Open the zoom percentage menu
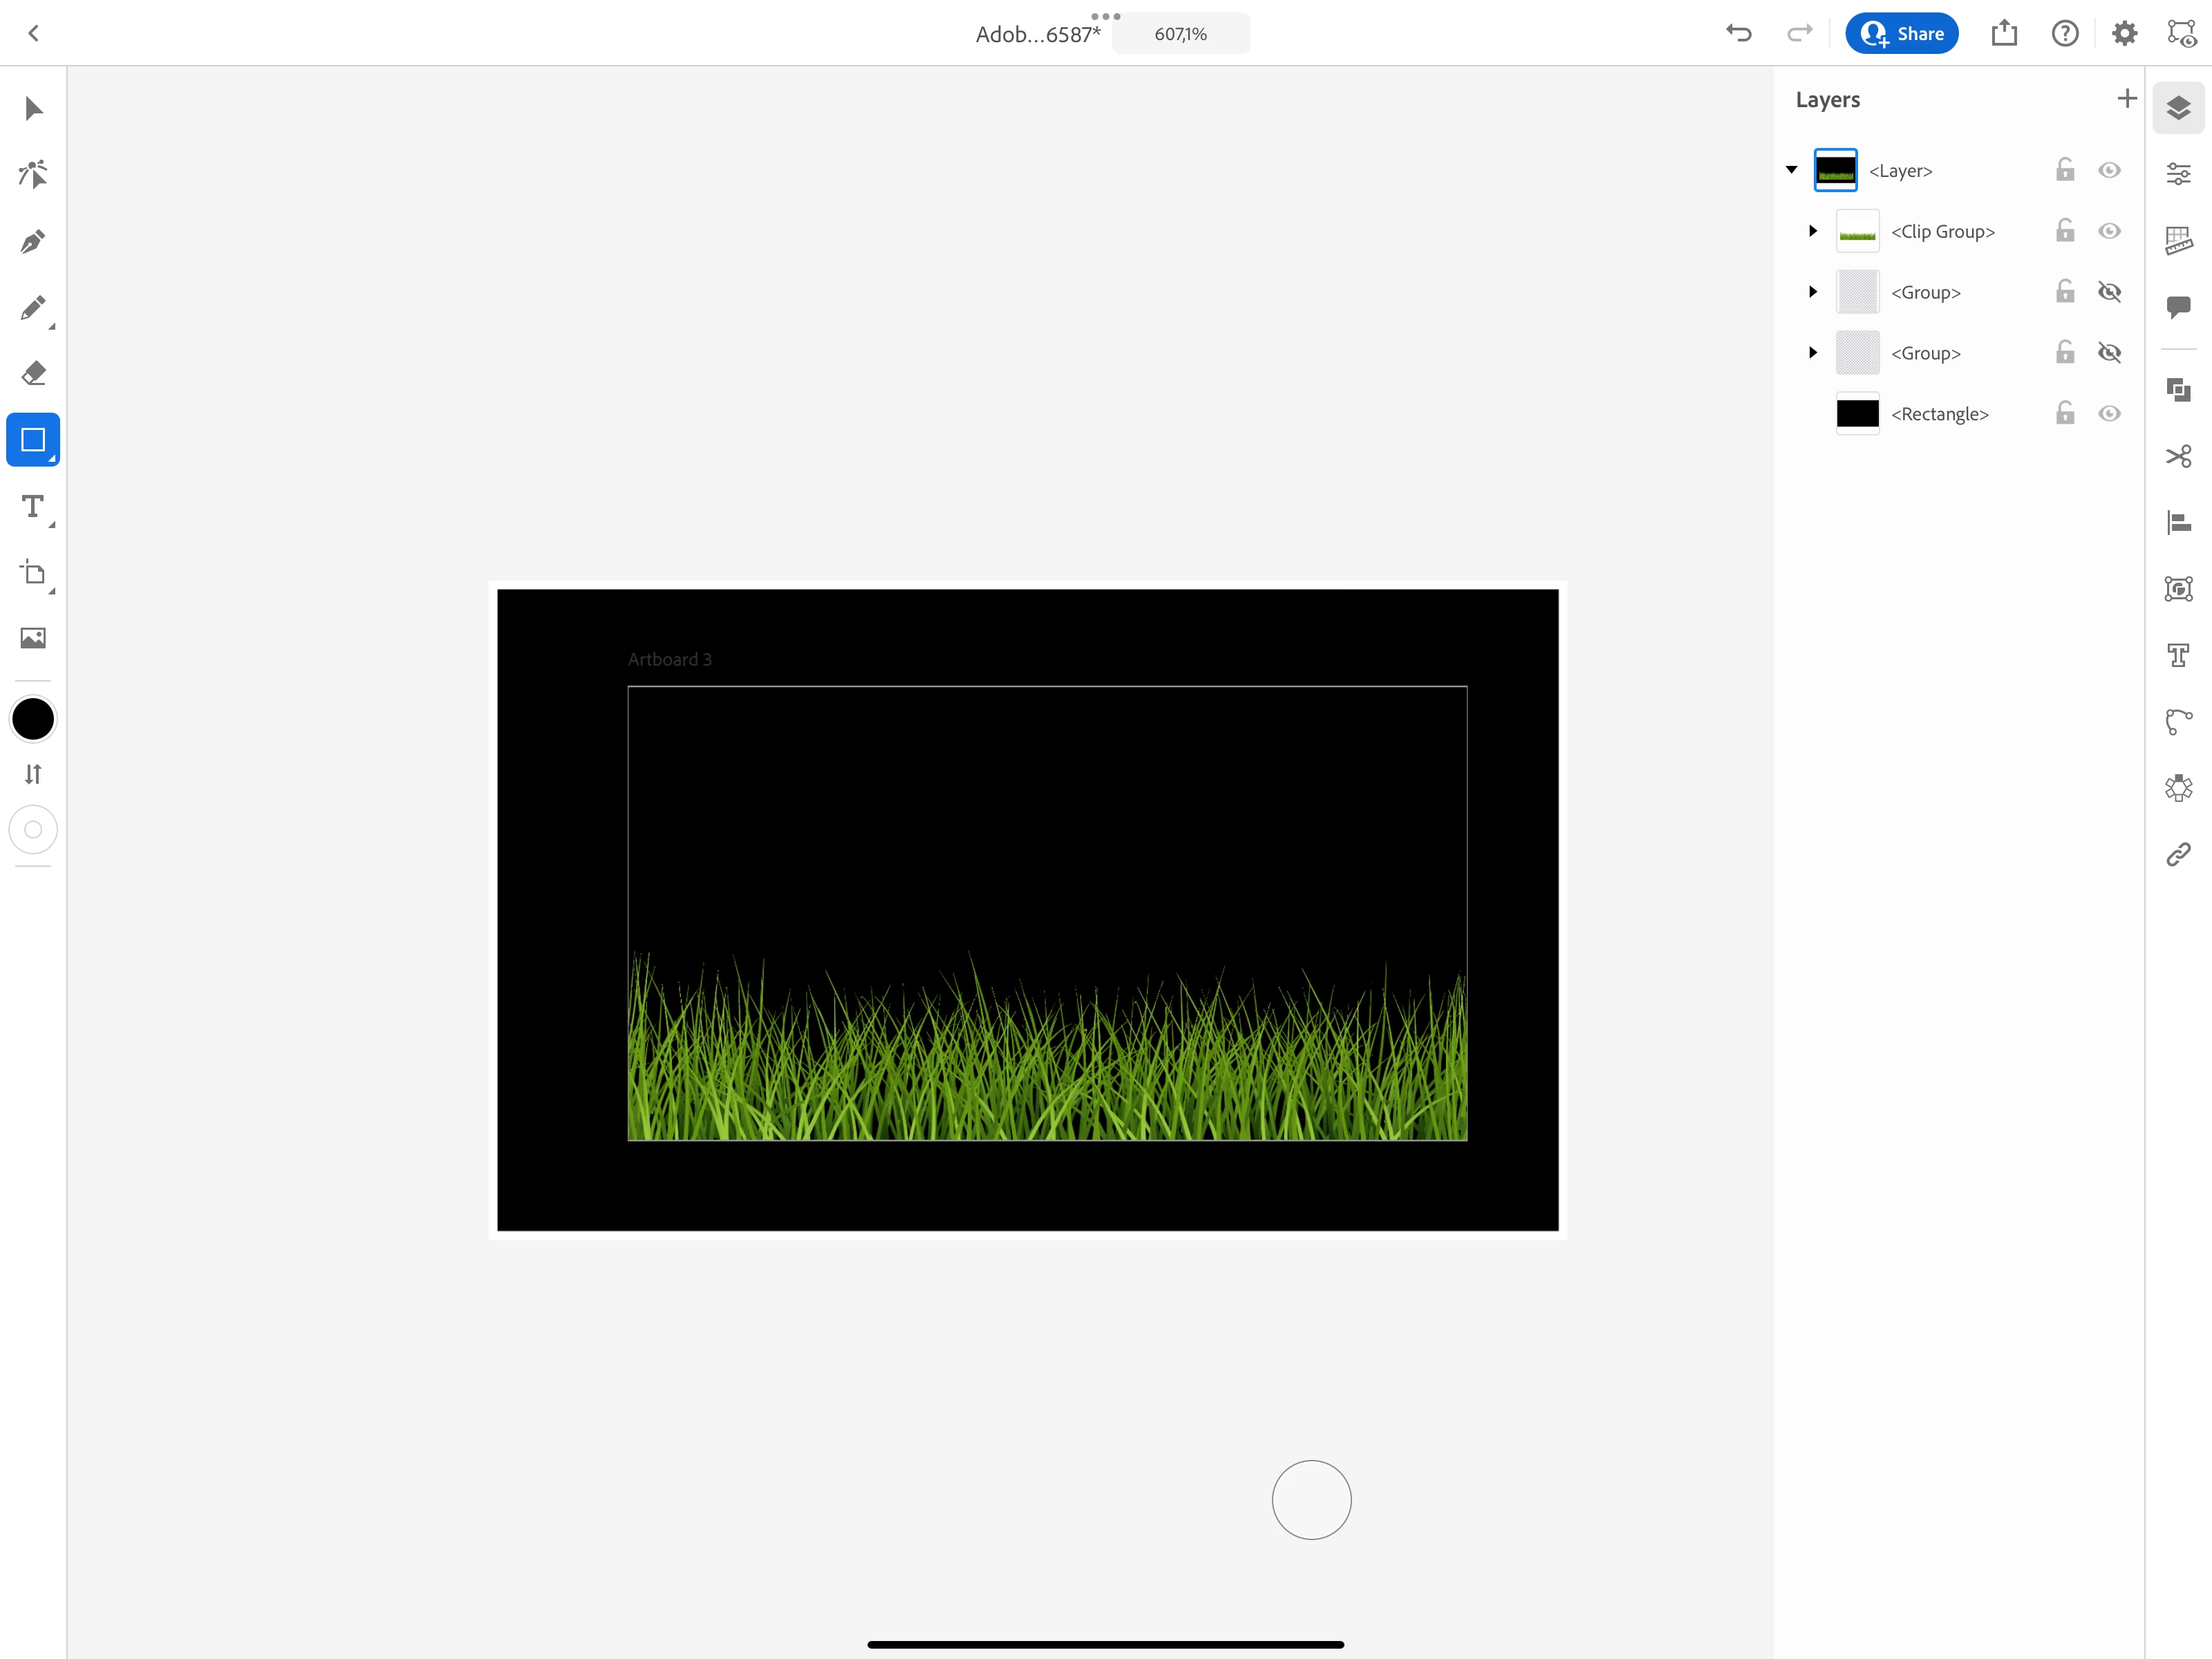The width and height of the screenshot is (2212, 1659). point(1180,34)
